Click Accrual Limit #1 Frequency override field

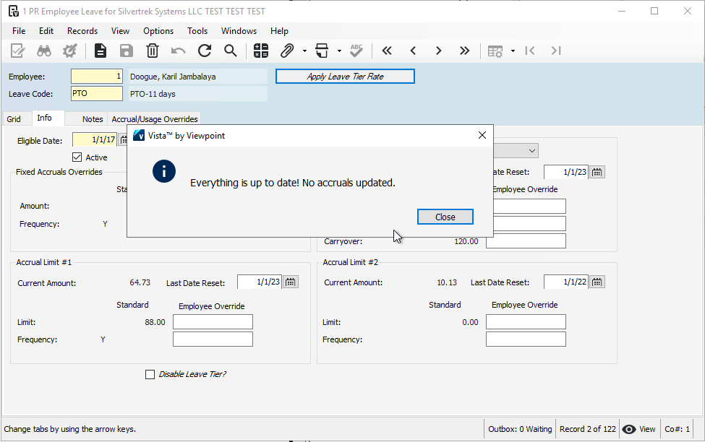tap(213, 339)
